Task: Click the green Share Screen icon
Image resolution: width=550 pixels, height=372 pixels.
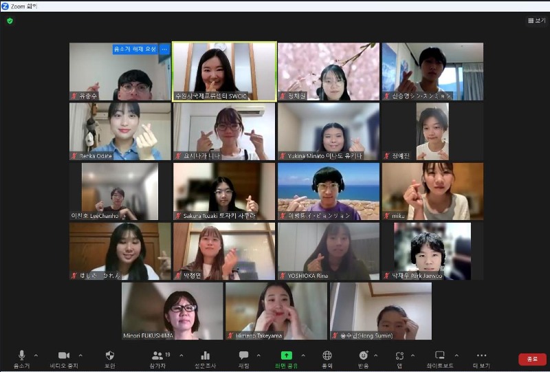Action: pos(287,355)
